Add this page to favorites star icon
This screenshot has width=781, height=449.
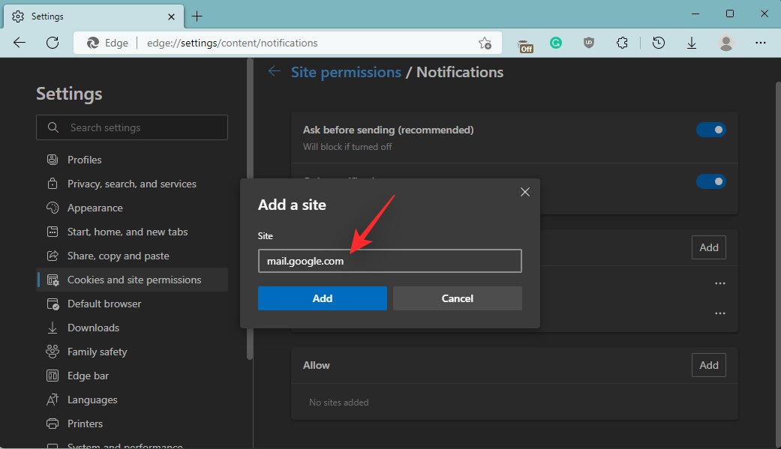(485, 43)
